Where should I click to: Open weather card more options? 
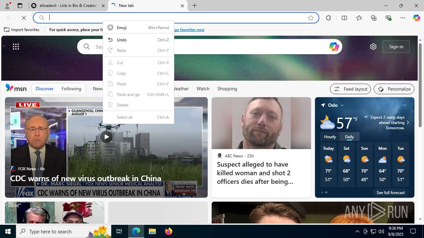(x=404, y=105)
